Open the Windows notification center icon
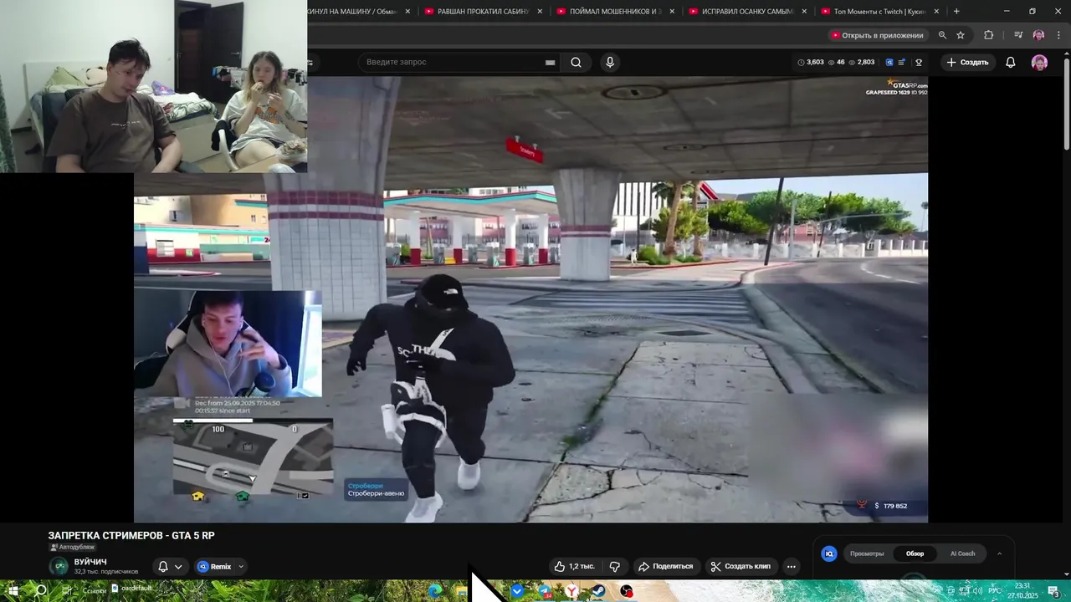This screenshot has width=1071, height=602. 1054,591
